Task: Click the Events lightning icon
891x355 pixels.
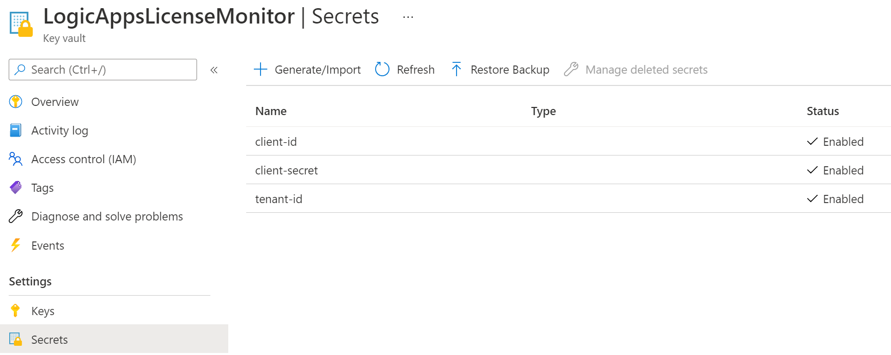Action: coord(16,246)
